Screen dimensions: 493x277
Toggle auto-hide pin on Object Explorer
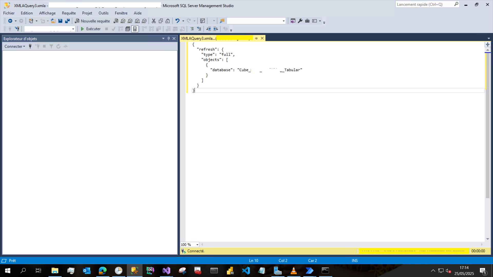click(x=169, y=38)
